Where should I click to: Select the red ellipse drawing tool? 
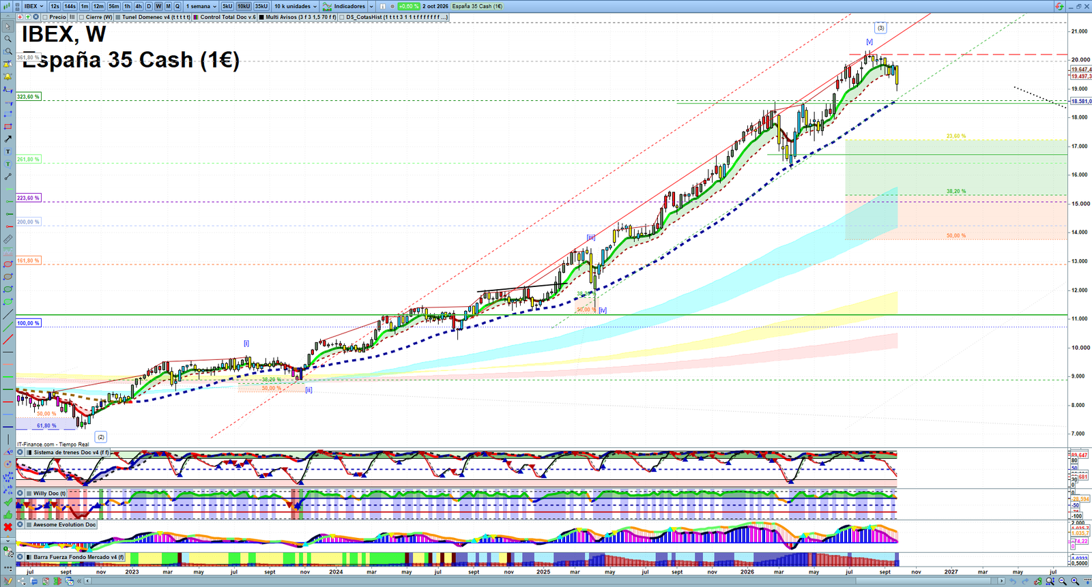[x=8, y=264]
